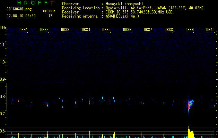The height and width of the screenshot is (138, 218).
Task: Click the 0634 time marker
Action: pos(86,30)
